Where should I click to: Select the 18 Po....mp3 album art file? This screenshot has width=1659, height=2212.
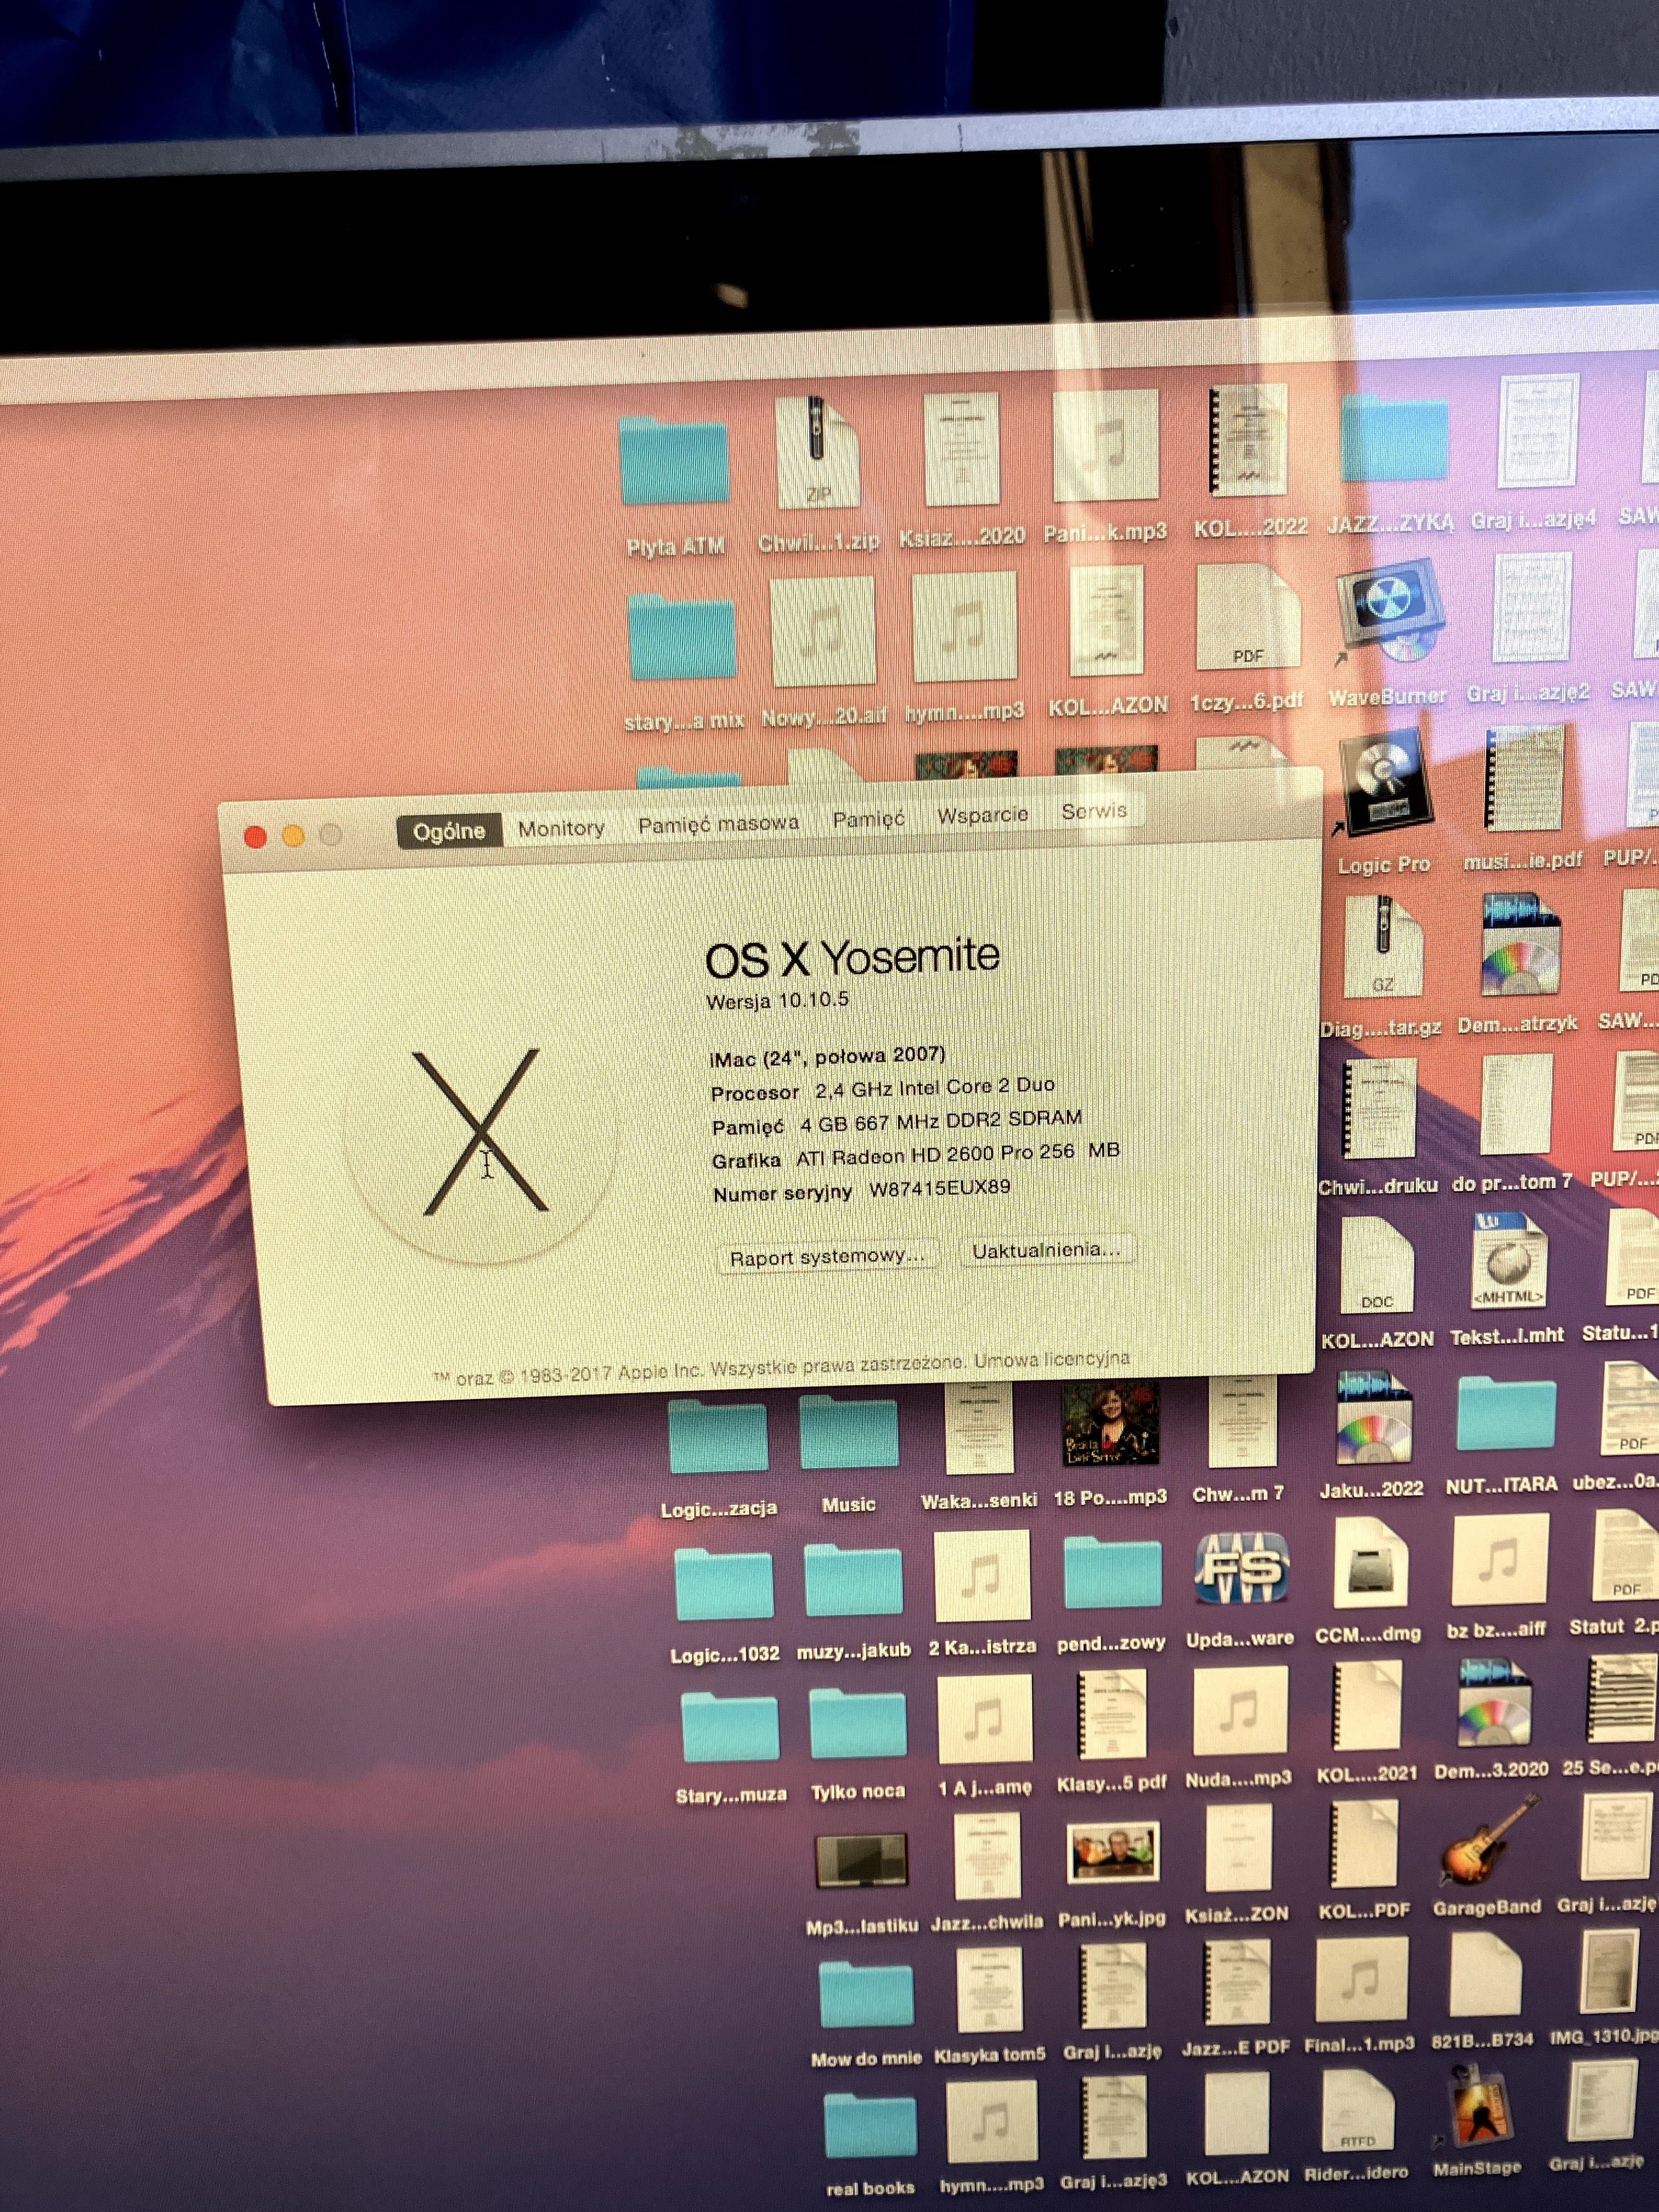point(1110,1423)
